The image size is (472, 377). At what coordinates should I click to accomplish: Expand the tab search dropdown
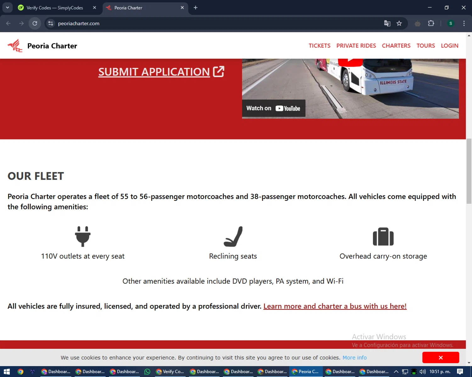(x=8, y=8)
